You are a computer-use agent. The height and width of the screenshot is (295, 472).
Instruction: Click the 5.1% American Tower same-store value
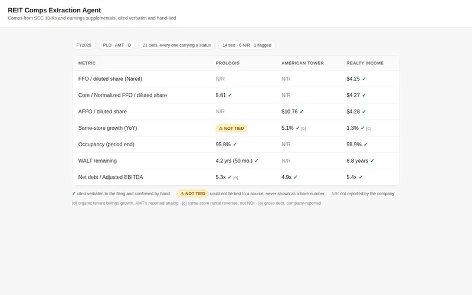(x=287, y=128)
